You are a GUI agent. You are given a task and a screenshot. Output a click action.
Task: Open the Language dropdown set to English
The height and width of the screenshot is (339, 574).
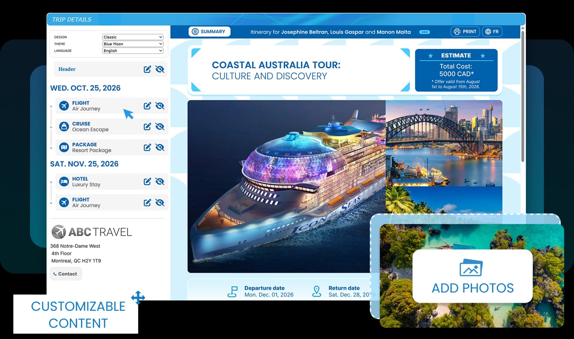[133, 50]
